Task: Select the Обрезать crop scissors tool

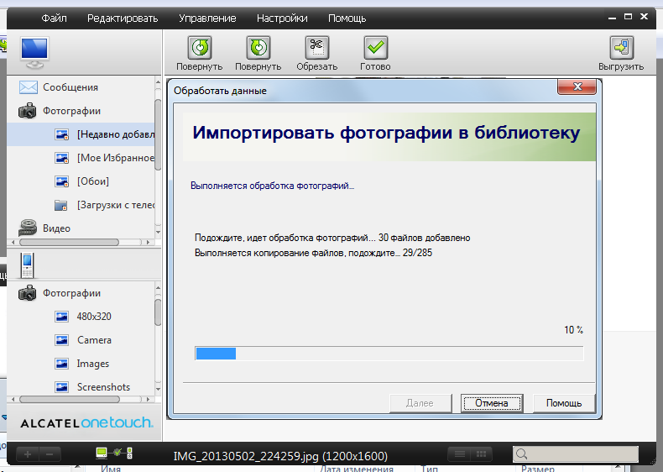Action: point(316,48)
